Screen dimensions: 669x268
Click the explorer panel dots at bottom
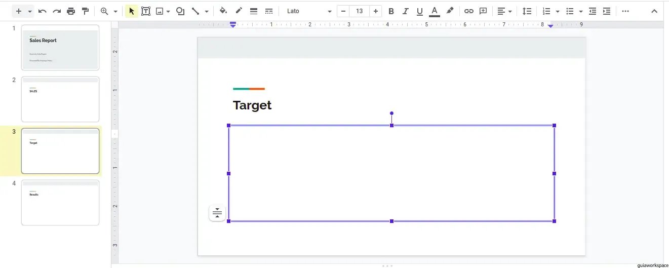tap(387, 265)
